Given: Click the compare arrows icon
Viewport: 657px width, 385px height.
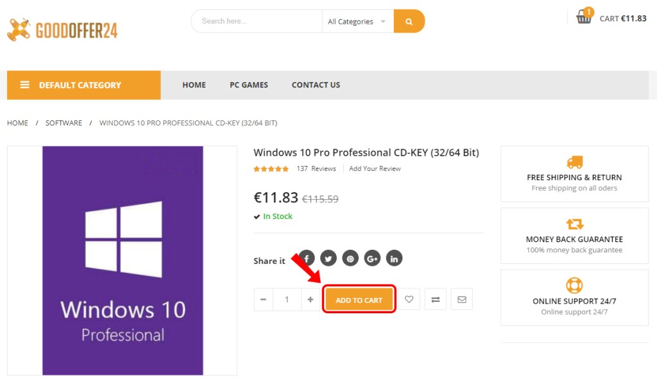Looking at the screenshot, I should [x=436, y=299].
